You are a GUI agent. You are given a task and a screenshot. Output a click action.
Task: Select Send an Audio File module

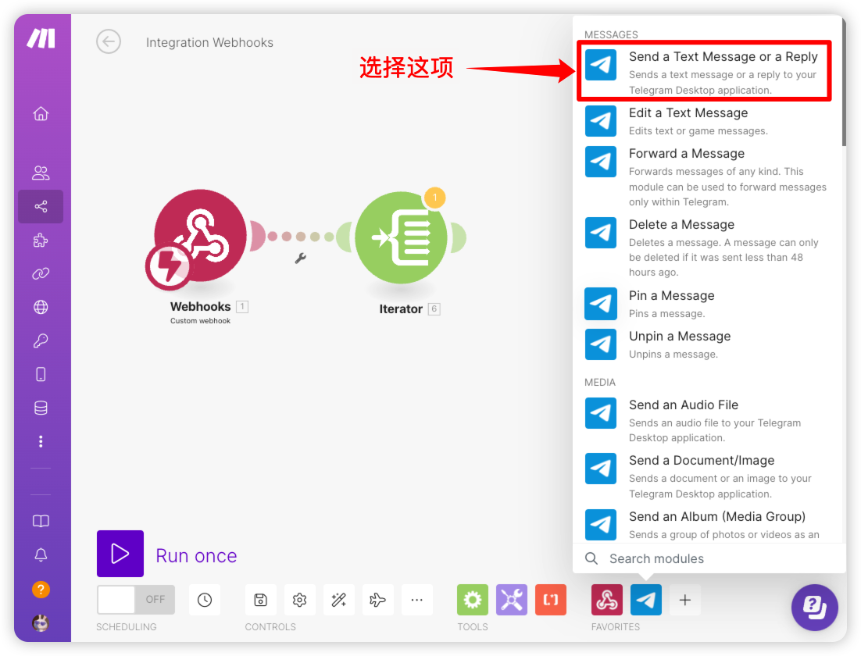(705, 420)
